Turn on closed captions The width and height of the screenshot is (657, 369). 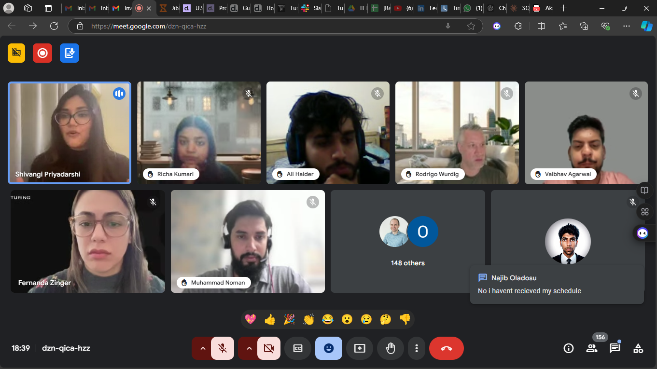(298, 348)
